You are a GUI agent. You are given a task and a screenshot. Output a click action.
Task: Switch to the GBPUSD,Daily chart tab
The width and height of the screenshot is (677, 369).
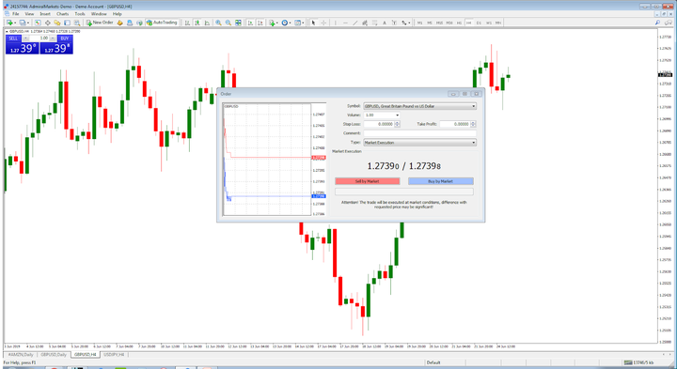click(54, 355)
